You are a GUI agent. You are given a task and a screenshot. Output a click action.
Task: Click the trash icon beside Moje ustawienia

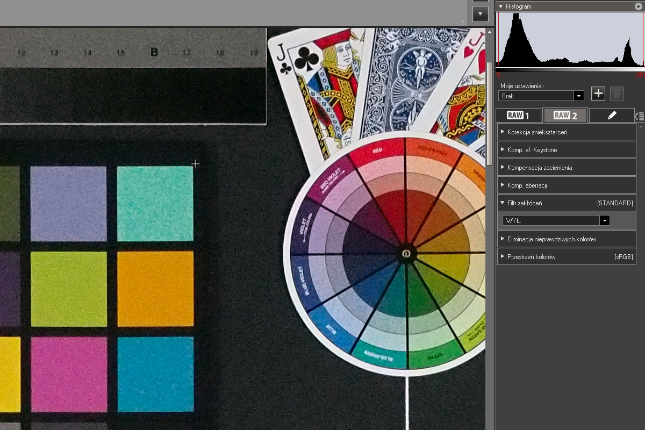tap(617, 94)
